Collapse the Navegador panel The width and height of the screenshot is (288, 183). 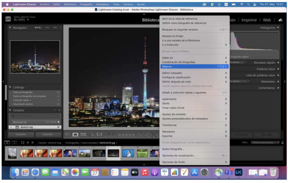pos(10,27)
